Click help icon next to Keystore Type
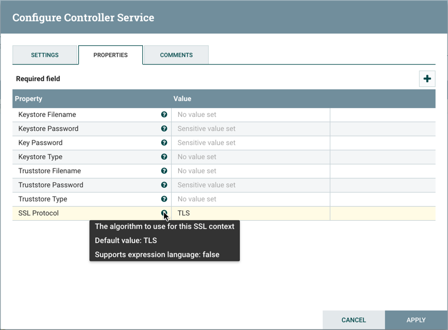This screenshot has height=330, width=448. pos(164,157)
